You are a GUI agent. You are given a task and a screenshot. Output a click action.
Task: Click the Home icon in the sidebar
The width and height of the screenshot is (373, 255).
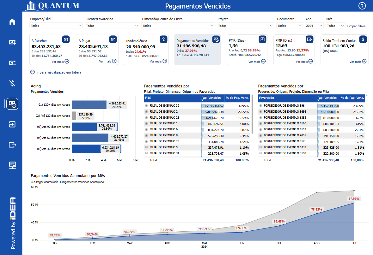pyautogui.click(x=12, y=21)
